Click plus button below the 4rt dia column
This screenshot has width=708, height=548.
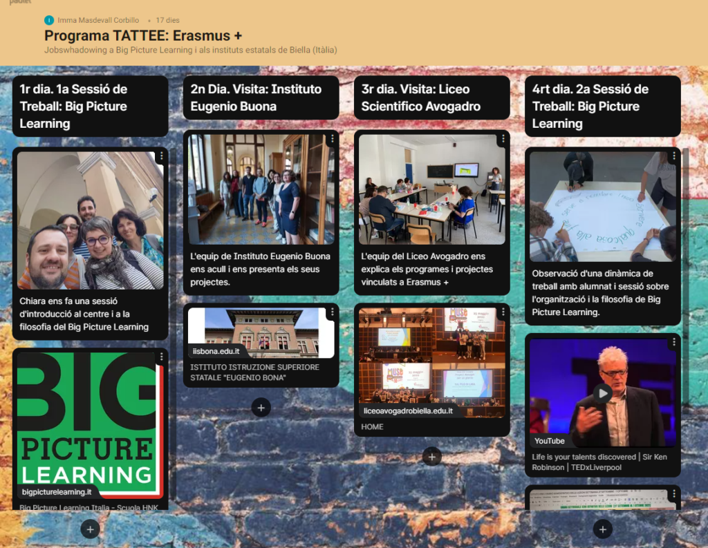click(603, 529)
